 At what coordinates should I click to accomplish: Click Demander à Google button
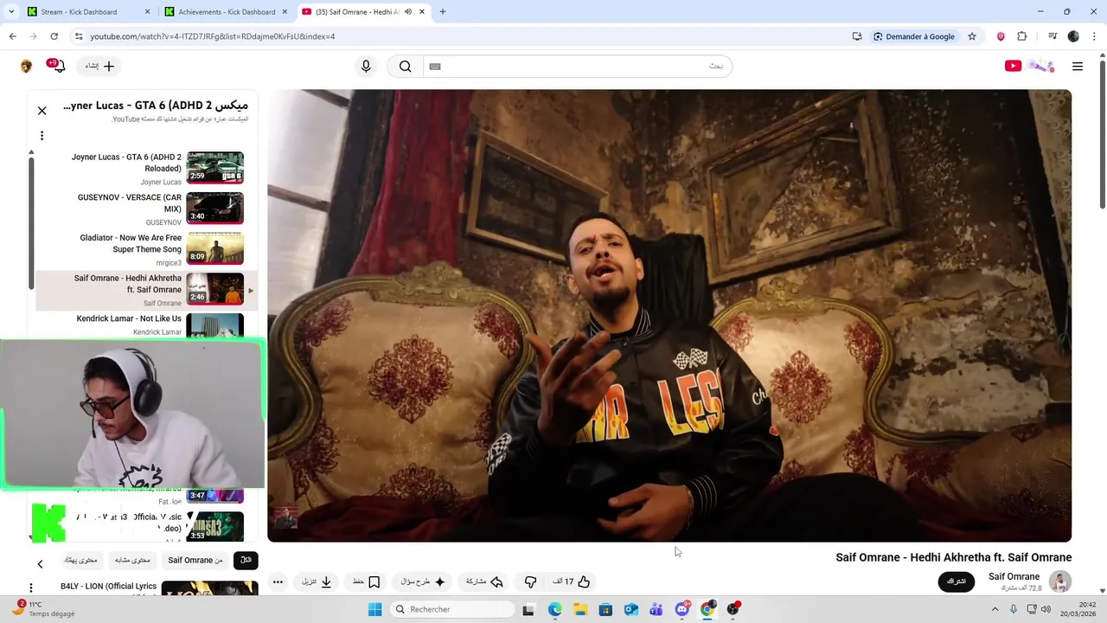pyautogui.click(x=913, y=36)
